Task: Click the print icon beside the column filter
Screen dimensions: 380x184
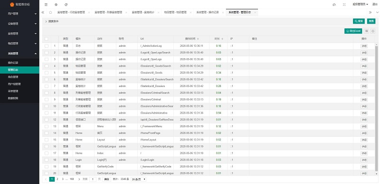Action: pos(373,31)
